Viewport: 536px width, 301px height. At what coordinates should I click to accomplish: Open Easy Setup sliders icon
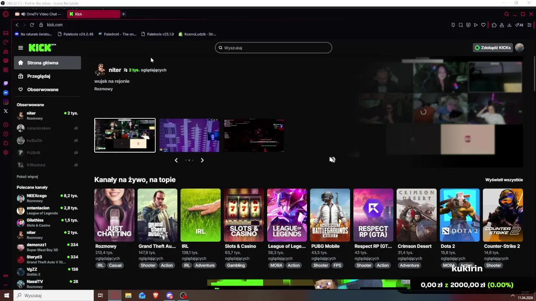click(x=530, y=25)
